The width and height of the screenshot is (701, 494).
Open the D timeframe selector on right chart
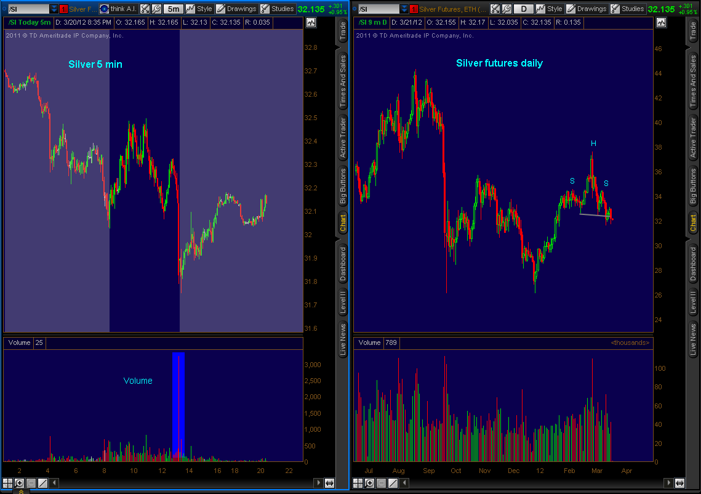tap(524, 9)
